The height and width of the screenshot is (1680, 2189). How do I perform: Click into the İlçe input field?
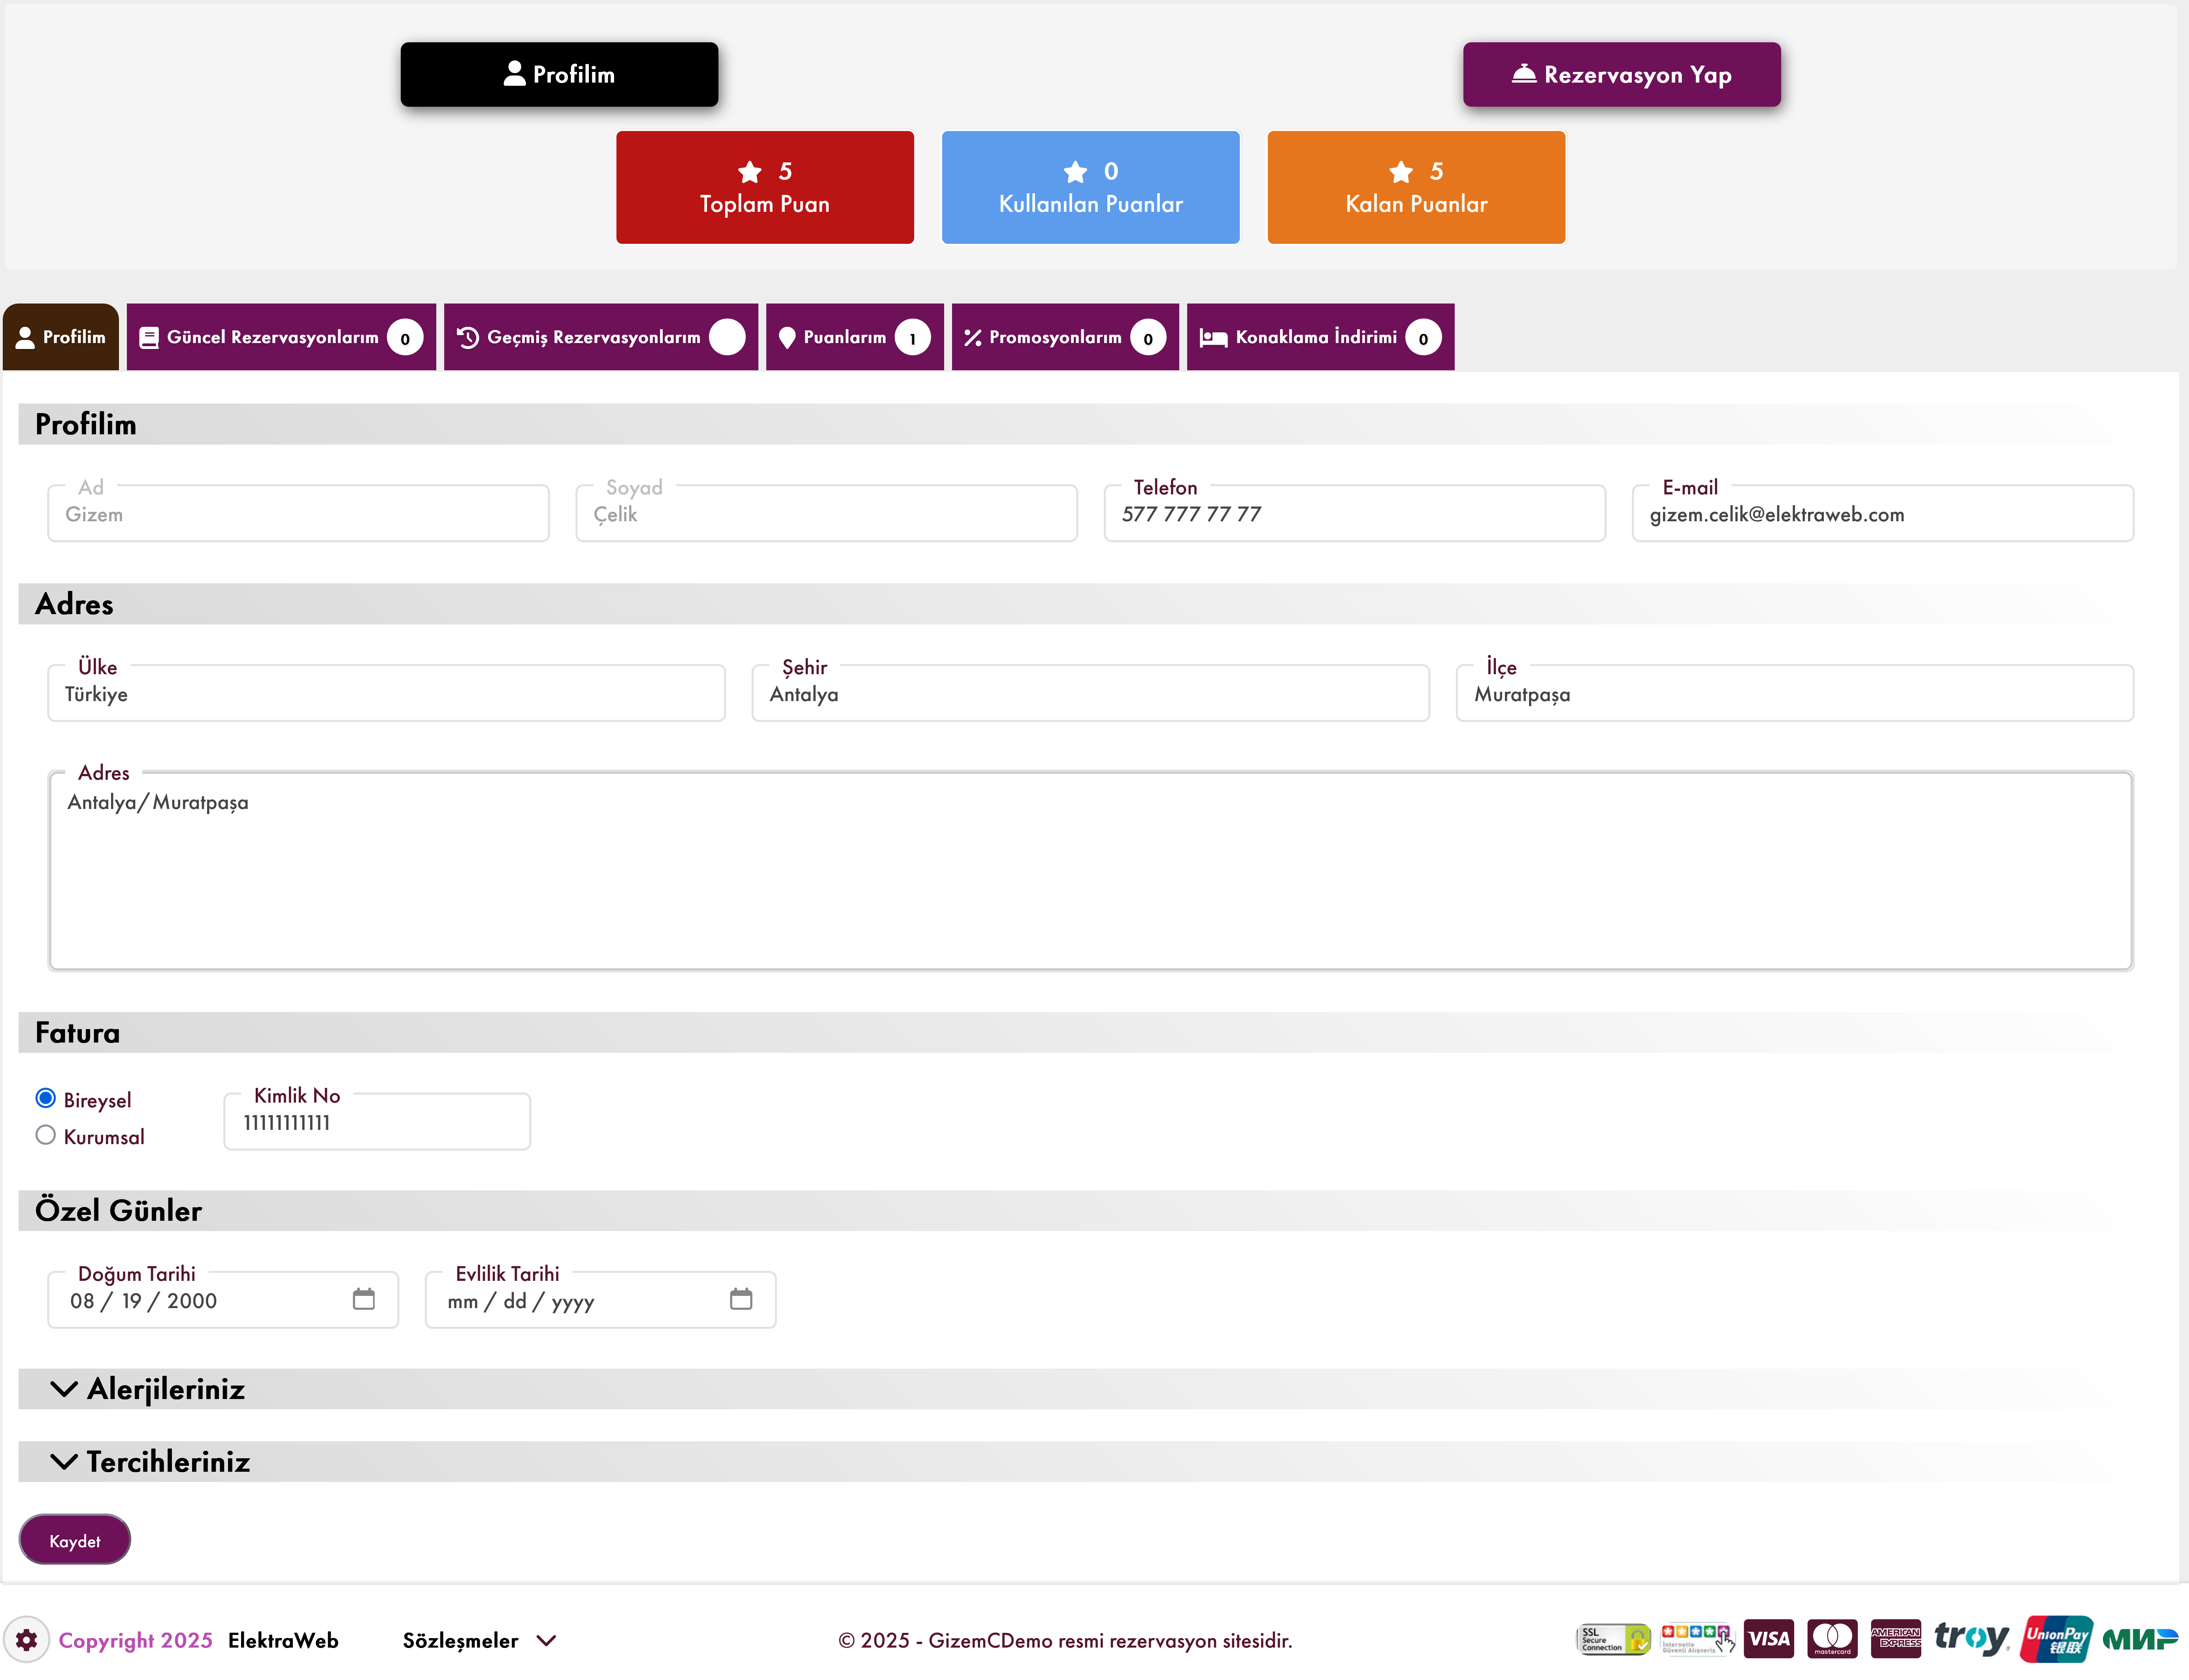tap(1794, 694)
